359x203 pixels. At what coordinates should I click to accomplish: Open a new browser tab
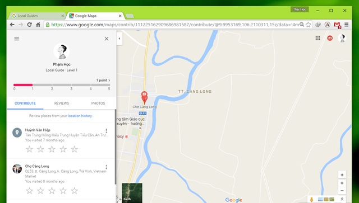tap(130, 16)
